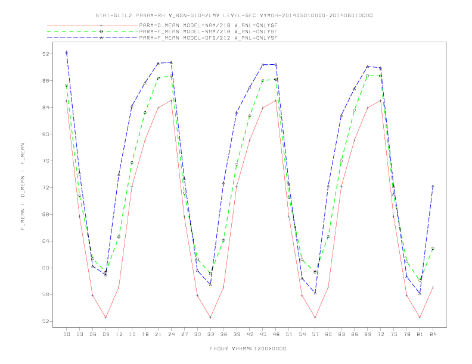Click the chart title starting with STAT=SL1L2

(234, 15)
